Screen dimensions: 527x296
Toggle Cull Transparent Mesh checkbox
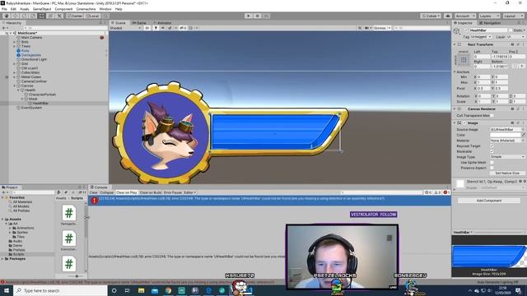pos(492,115)
